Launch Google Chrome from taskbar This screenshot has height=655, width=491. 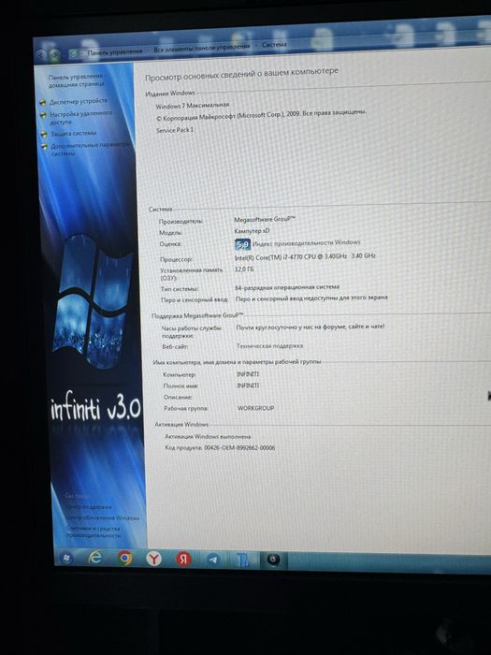[x=124, y=558]
